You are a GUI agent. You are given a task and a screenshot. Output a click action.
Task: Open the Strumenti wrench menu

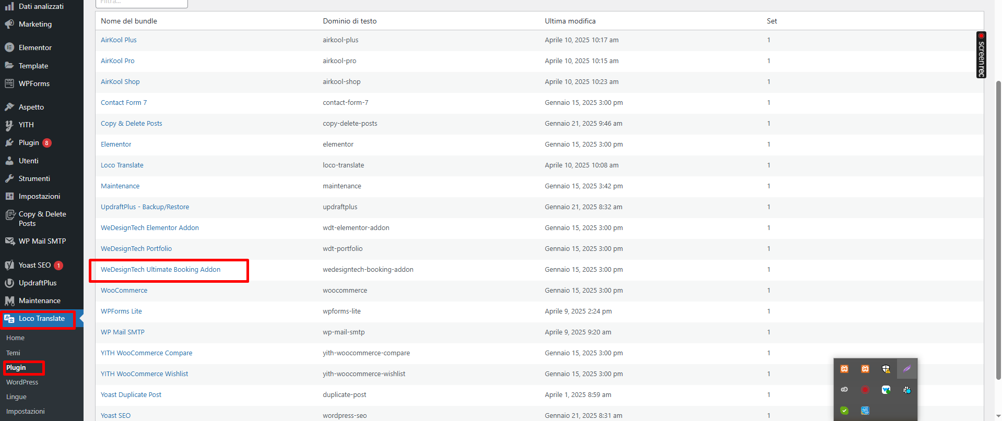coord(34,178)
